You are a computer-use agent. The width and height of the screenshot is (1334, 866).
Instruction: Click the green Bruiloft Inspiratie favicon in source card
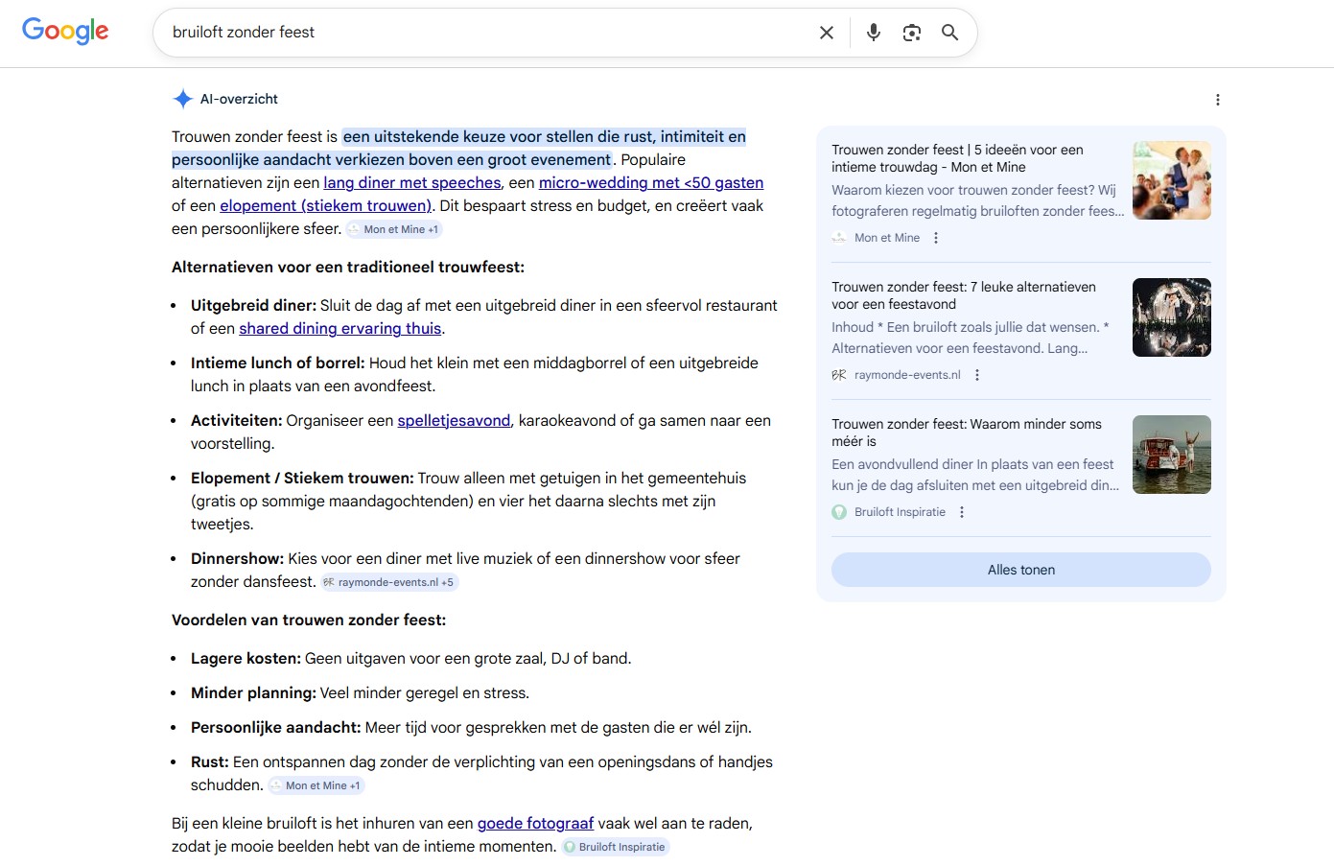(x=839, y=512)
